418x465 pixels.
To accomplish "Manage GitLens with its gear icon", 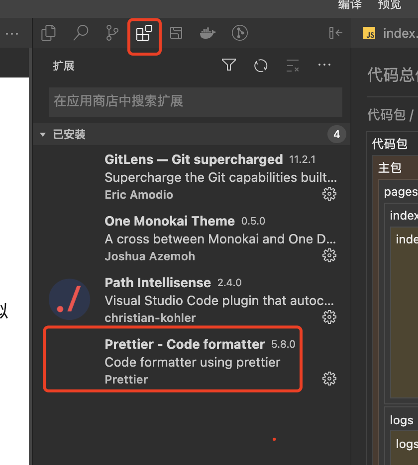I will tap(329, 194).
